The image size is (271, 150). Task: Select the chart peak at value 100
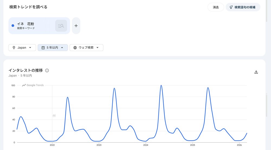click(161, 85)
